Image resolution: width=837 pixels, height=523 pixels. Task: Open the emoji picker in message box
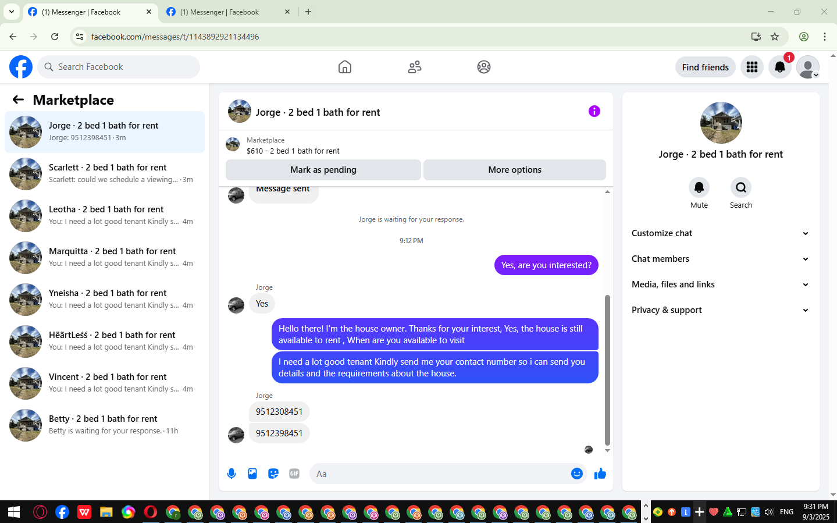pos(577,474)
